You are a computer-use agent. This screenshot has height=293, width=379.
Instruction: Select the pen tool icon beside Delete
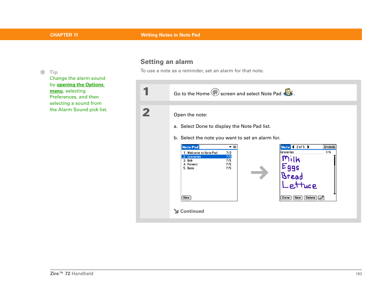(x=321, y=198)
